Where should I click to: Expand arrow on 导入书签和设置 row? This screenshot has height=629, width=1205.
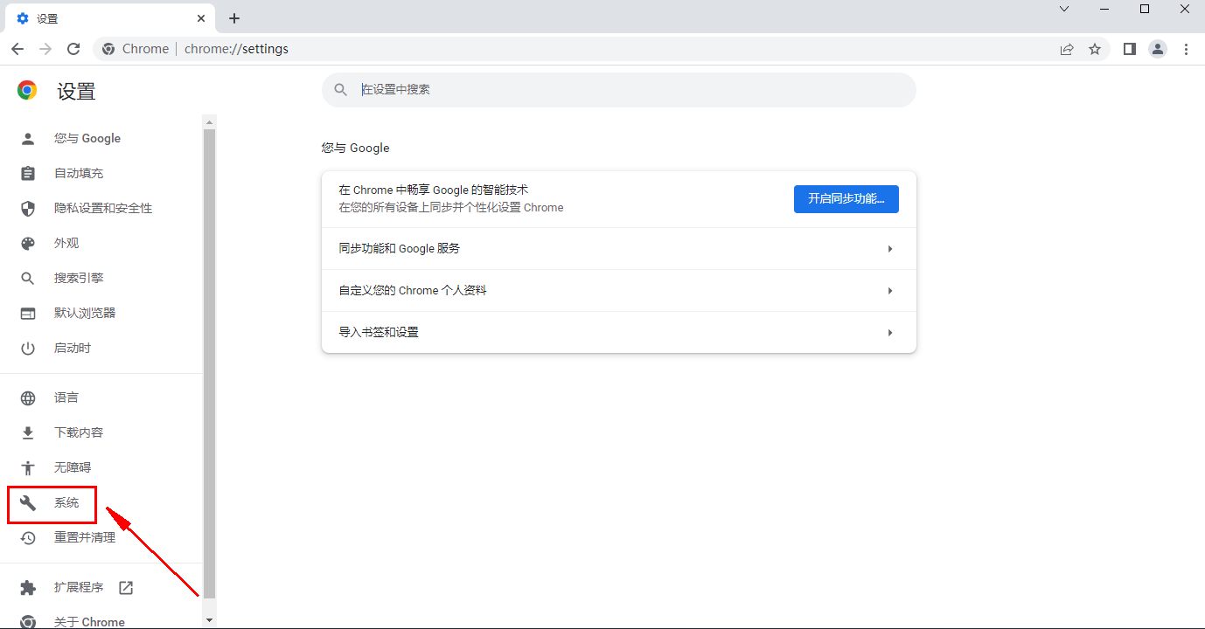(x=890, y=333)
